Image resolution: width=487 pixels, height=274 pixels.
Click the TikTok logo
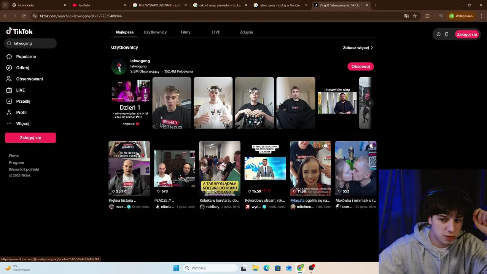click(x=19, y=31)
